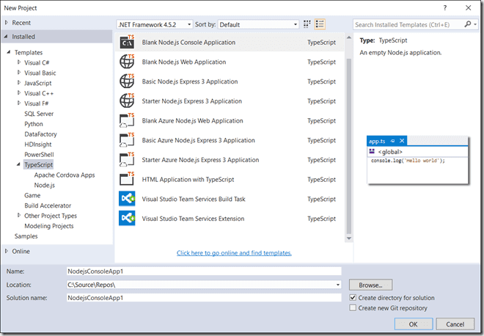Expand the Recent section
The width and height of the screenshot is (484, 336).
tap(7, 23)
